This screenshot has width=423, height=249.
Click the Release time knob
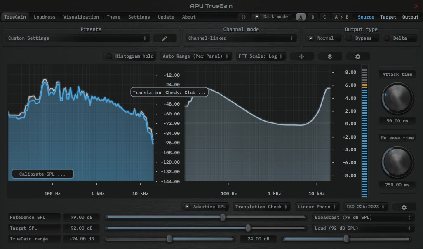(397, 162)
